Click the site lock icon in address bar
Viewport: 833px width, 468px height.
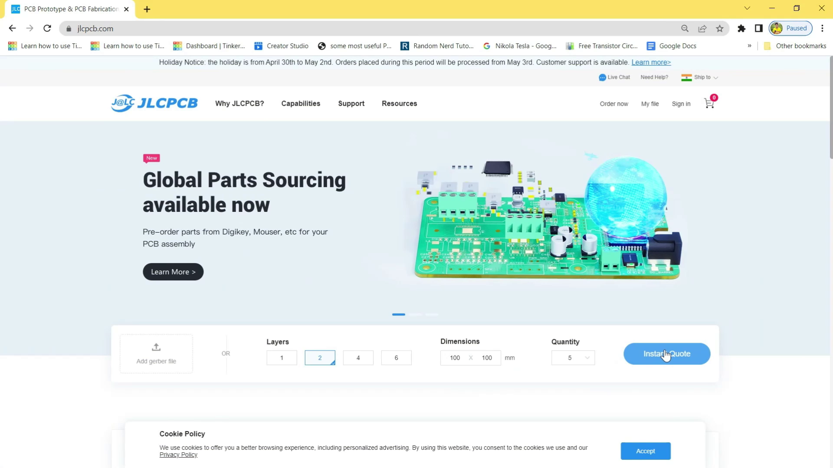click(69, 29)
